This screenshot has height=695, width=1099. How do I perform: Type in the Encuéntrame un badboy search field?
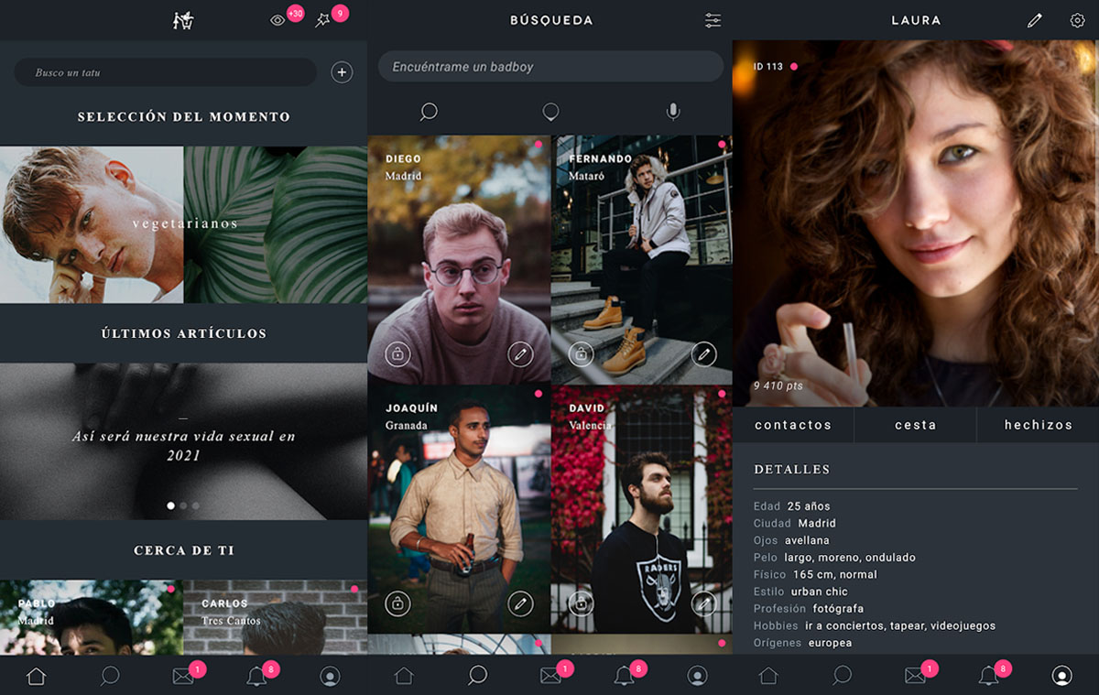[549, 67]
